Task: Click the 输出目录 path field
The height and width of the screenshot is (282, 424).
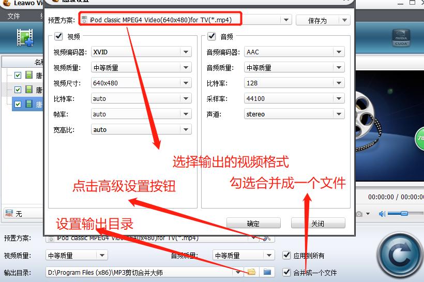Action: click(139, 272)
